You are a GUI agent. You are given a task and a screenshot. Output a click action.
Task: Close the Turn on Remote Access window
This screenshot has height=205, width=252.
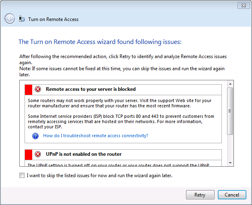pyautogui.click(x=242, y=5)
